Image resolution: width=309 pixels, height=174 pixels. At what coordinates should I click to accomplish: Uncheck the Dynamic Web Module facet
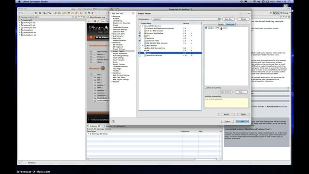pos(140,33)
